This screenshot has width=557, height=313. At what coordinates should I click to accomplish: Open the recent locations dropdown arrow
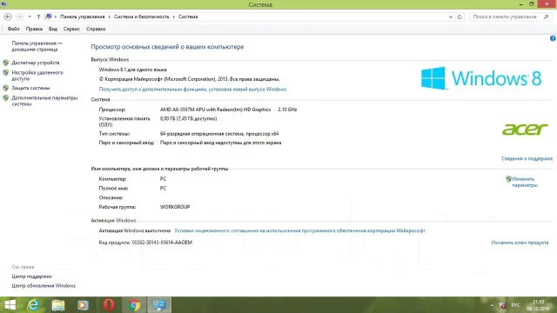[30, 17]
